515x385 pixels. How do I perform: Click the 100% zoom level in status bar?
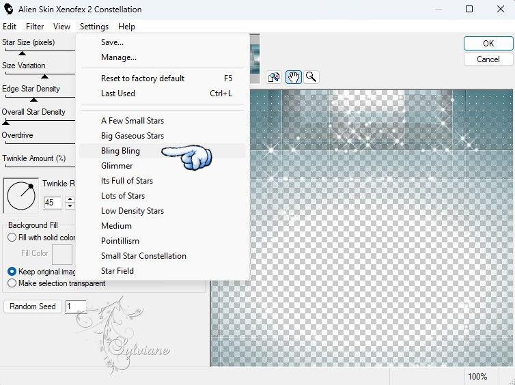click(x=477, y=376)
